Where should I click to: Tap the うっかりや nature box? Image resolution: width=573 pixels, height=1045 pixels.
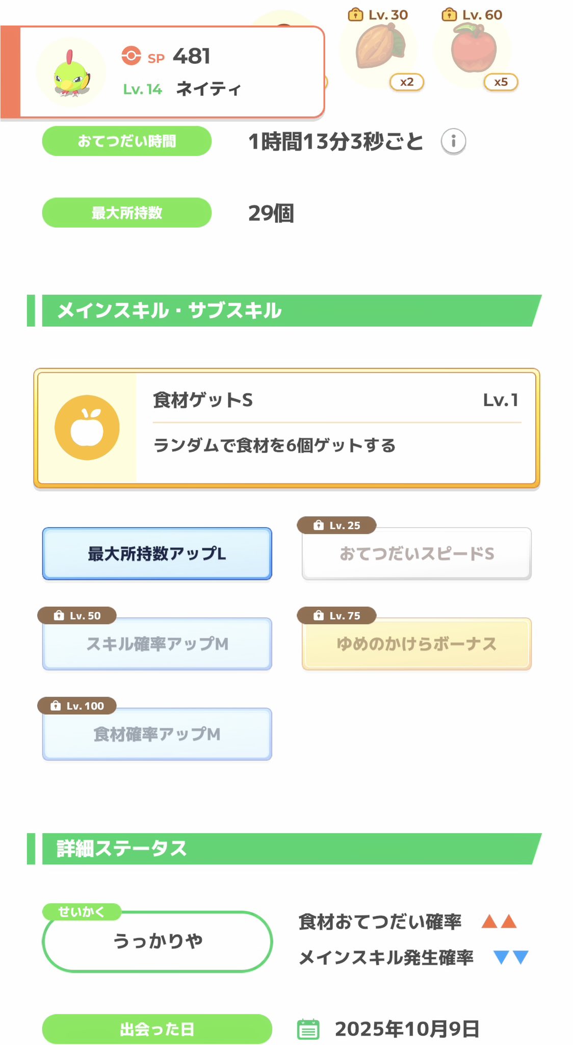157,941
